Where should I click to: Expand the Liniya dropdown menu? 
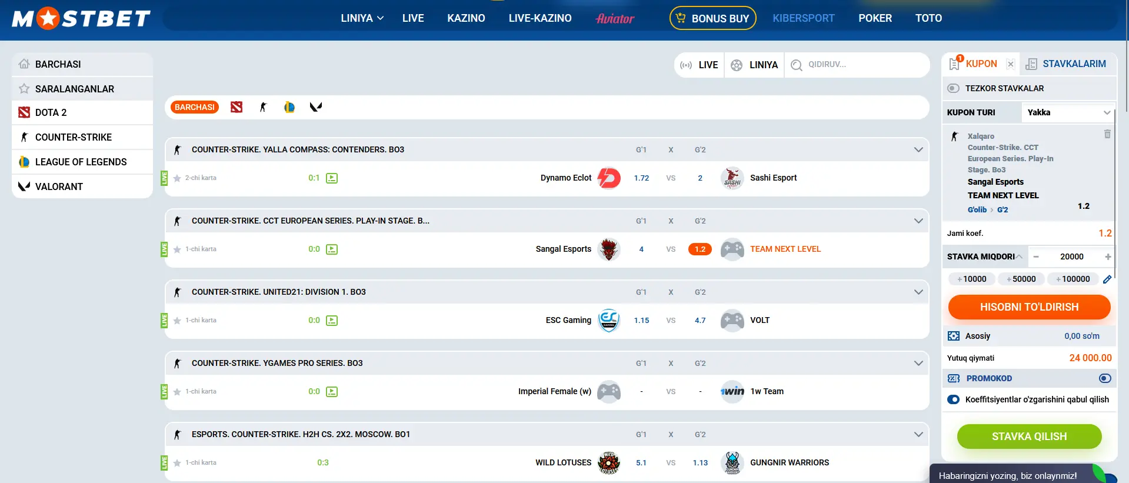tap(362, 18)
